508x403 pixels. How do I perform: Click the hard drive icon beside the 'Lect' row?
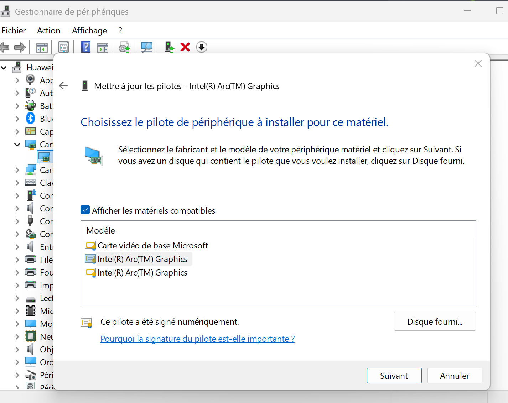pos(31,299)
